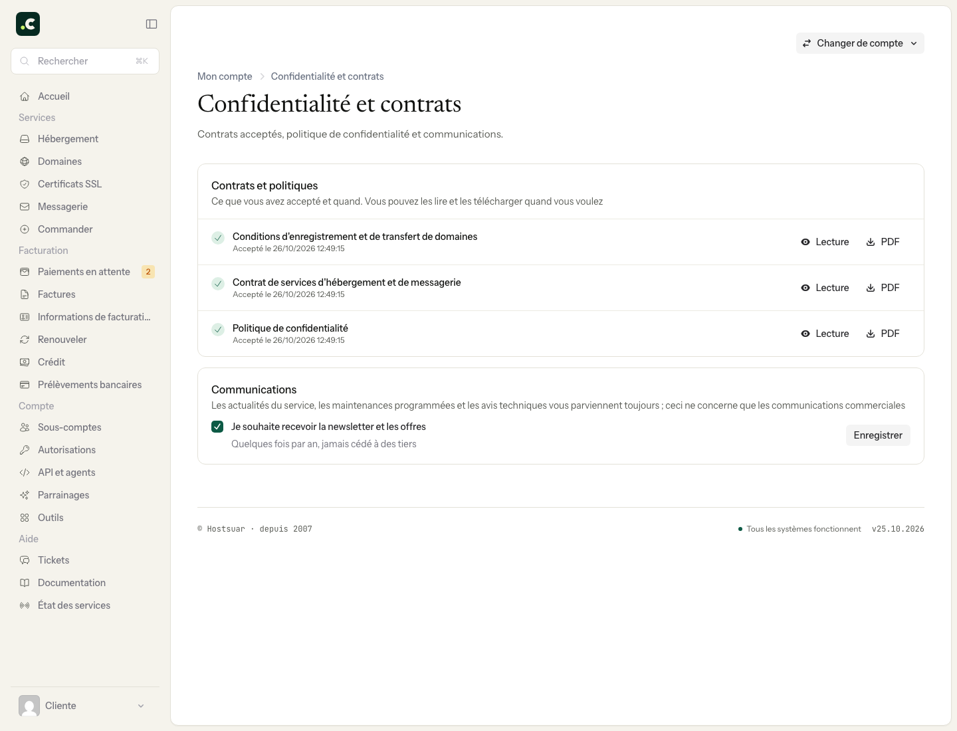Click the Paiements en attente icon
957x731 pixels.
(25, 272)
